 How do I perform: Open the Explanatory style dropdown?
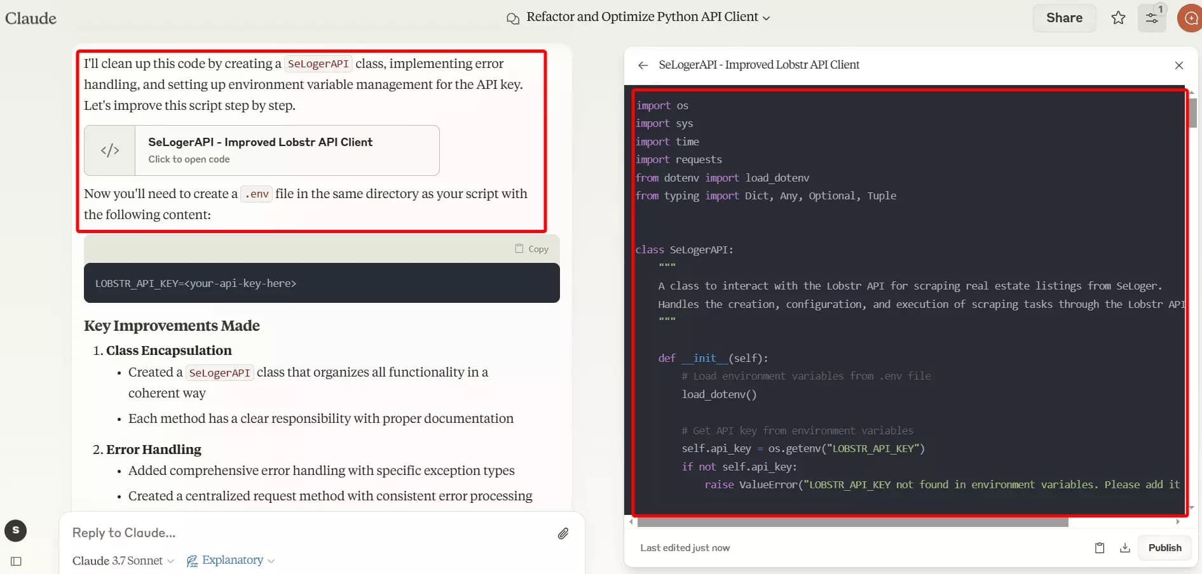[x=230, y=560]
